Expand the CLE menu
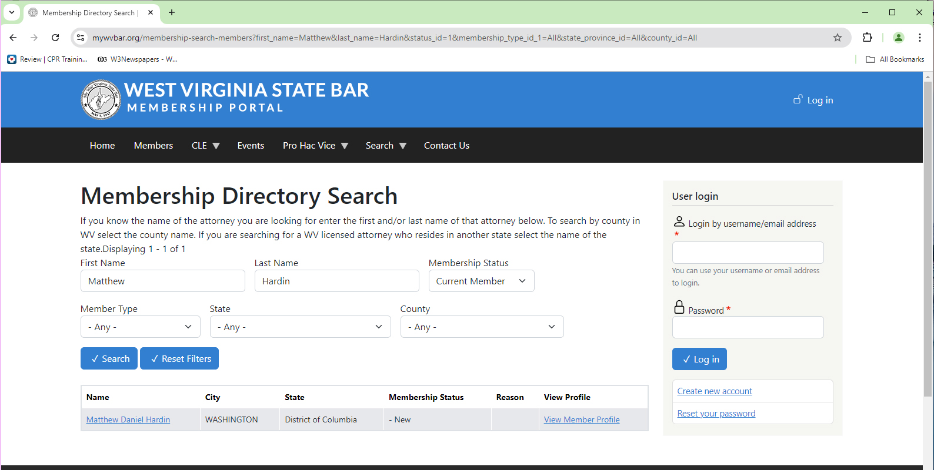The width and height of the screenshot is (934, 470). 205,146
